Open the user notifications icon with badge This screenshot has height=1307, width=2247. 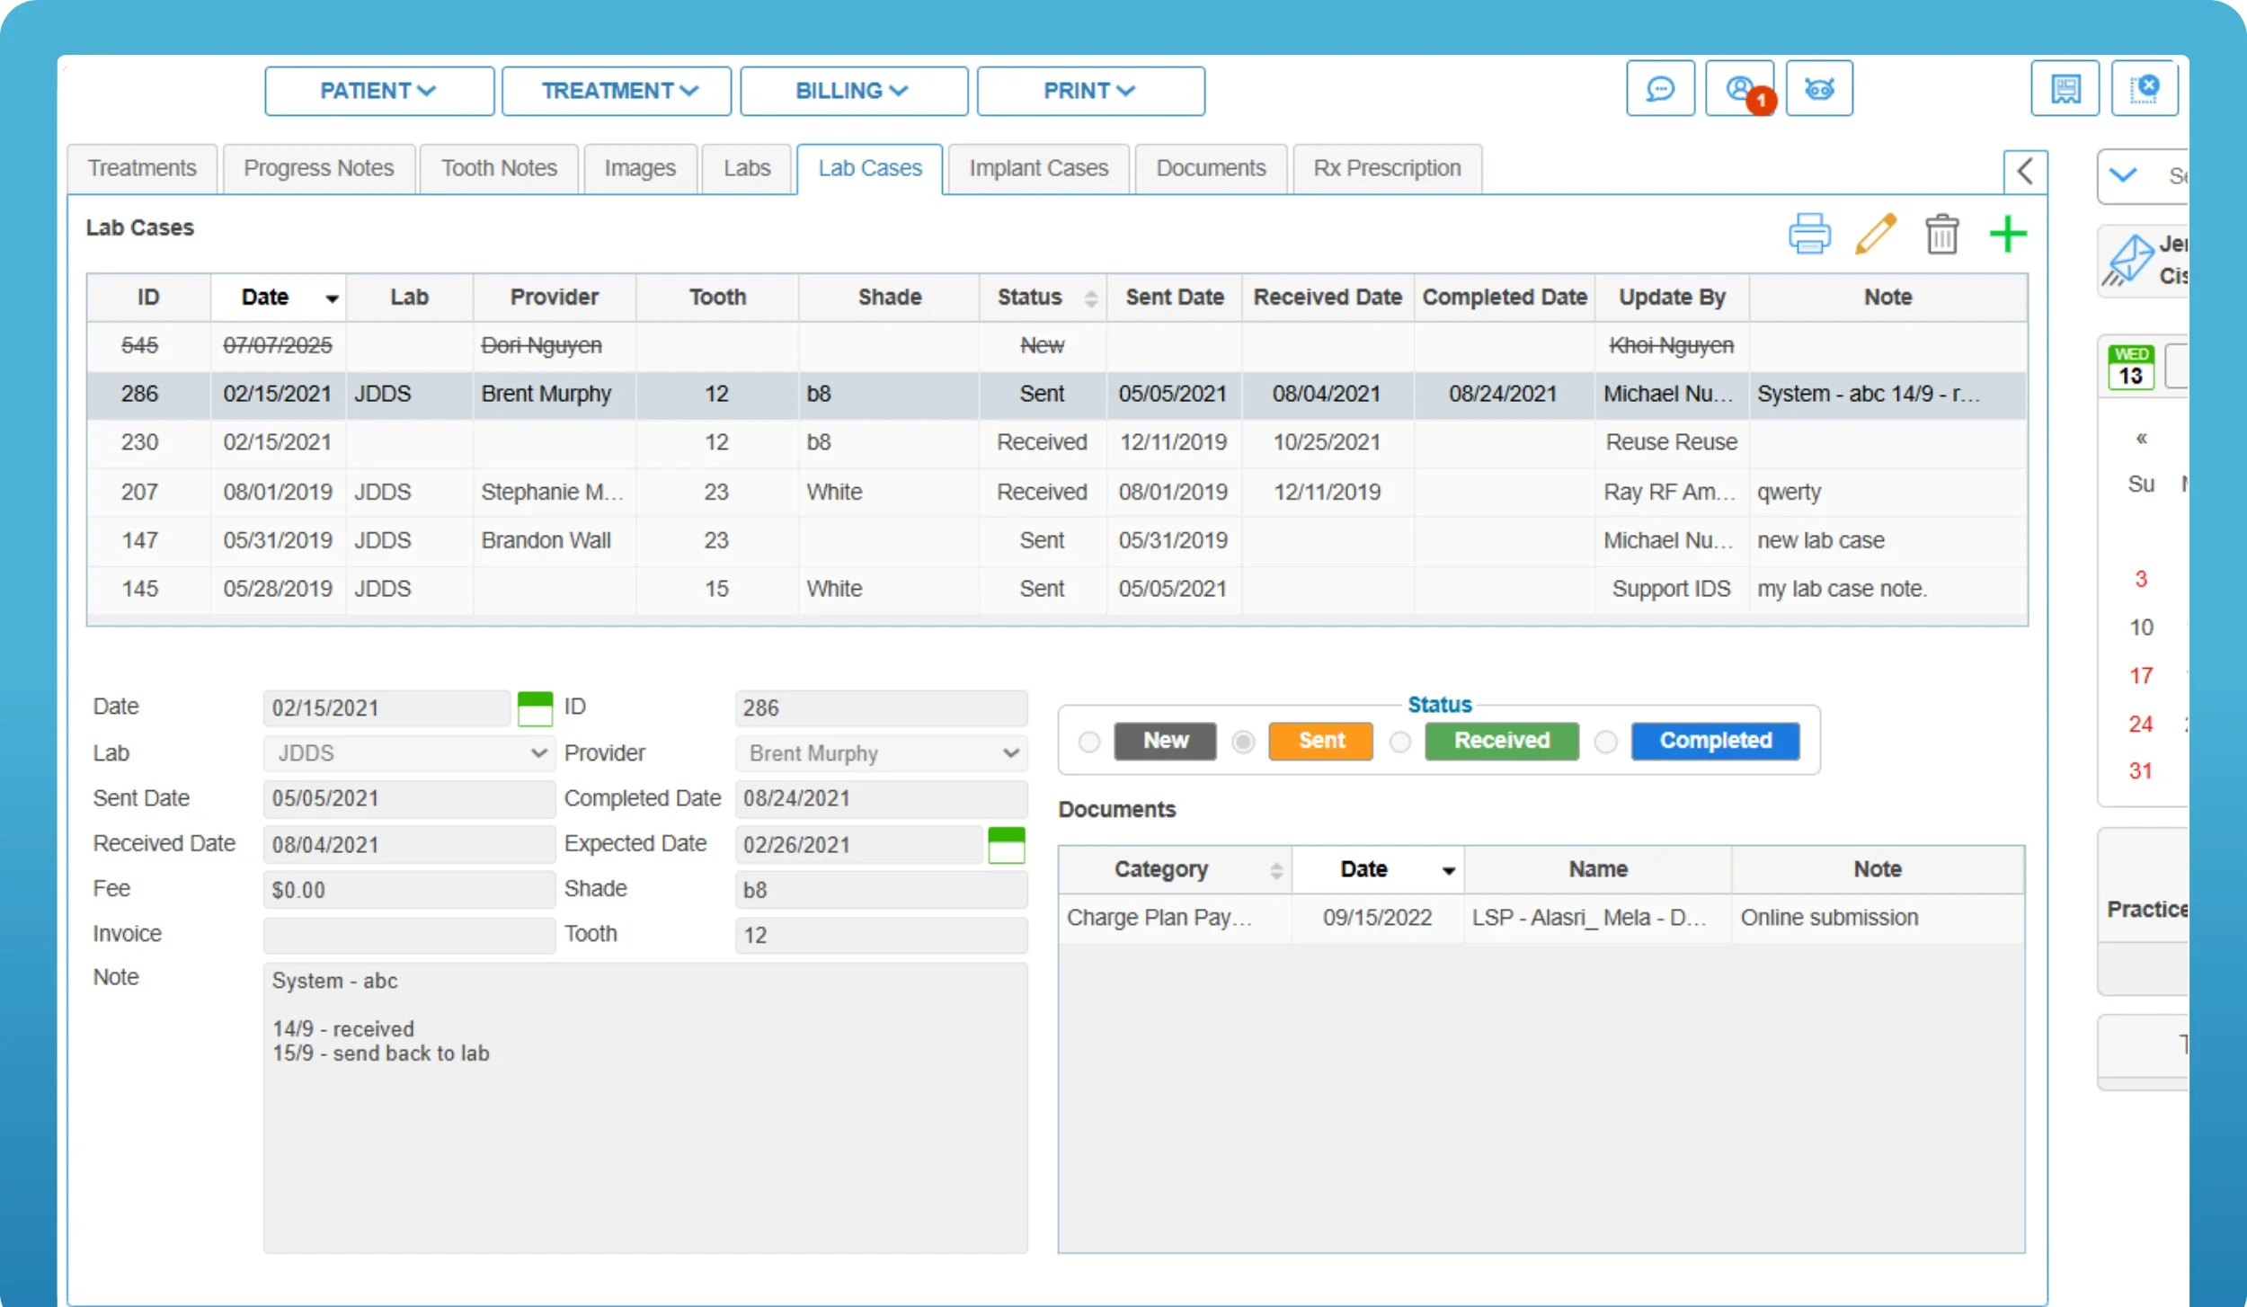[1739, 89]
